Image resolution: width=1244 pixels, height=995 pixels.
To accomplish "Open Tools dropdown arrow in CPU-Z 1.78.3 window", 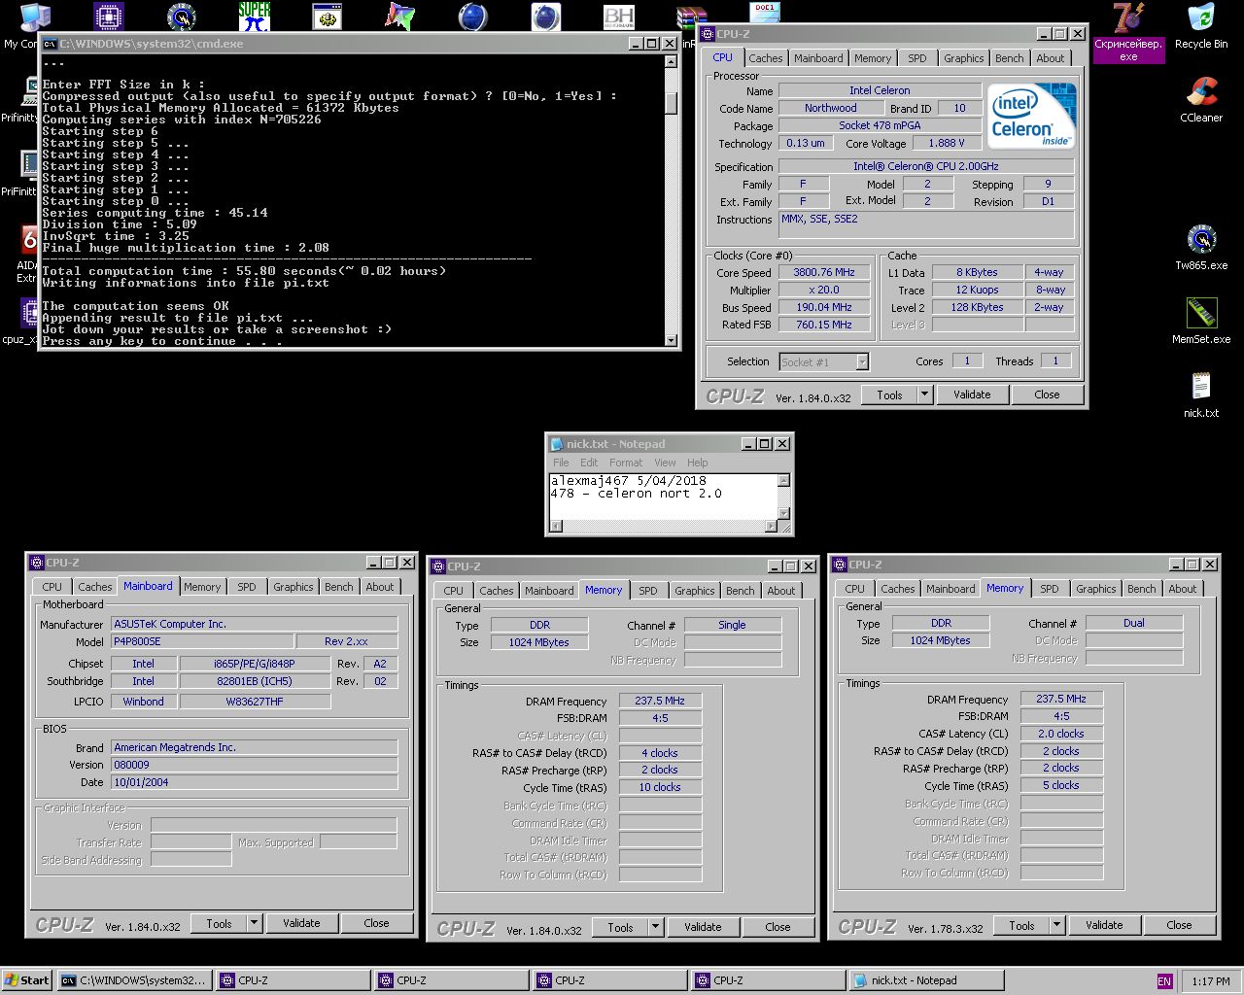I will (x=1056, y=925).
